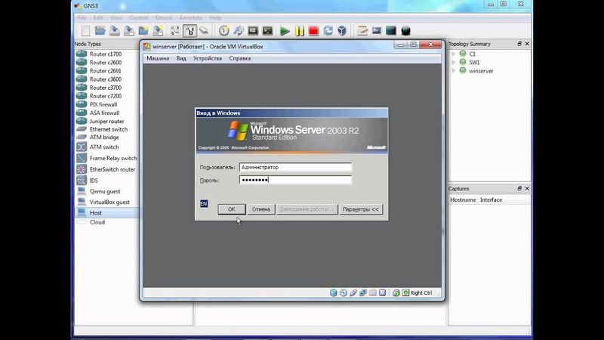Click the Insert picture toolbar icon
Screen dimensions: 604x340
376,31
